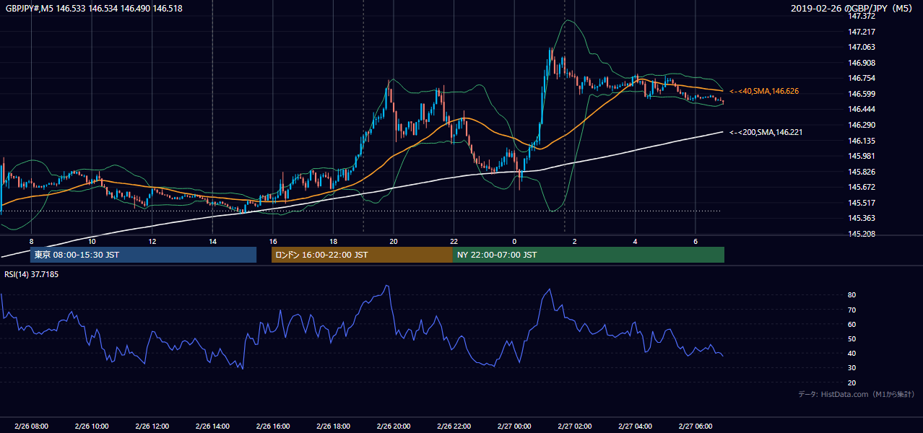The width and height of the screenshot is (923, 433).
Task: Click hour marker 12 under price chart
Action: tap(152, 241)
